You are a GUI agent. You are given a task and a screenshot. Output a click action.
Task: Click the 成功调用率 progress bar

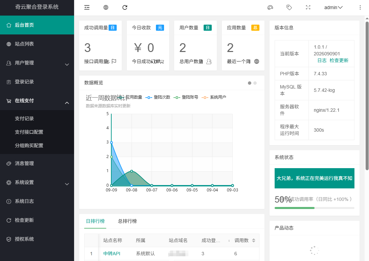point(315,208)
